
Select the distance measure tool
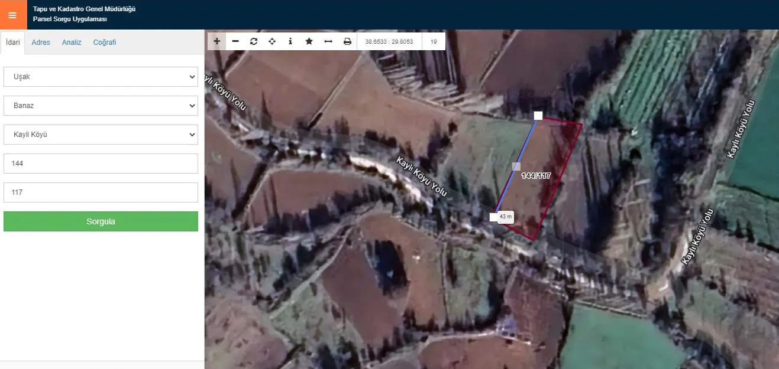click(x=328, y=41)
